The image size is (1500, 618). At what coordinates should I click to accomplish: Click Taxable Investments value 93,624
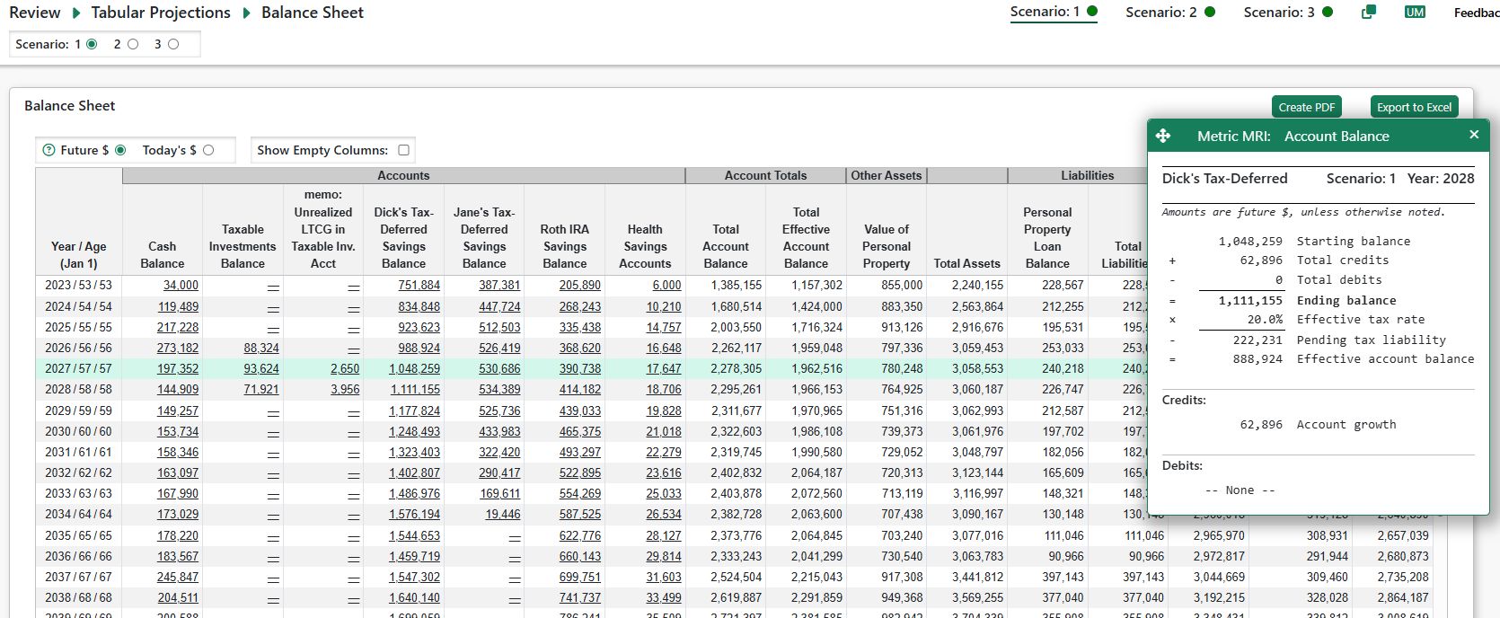(261, 368)
